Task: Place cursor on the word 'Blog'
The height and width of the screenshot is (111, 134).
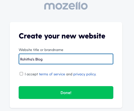Action: point(39,59)
